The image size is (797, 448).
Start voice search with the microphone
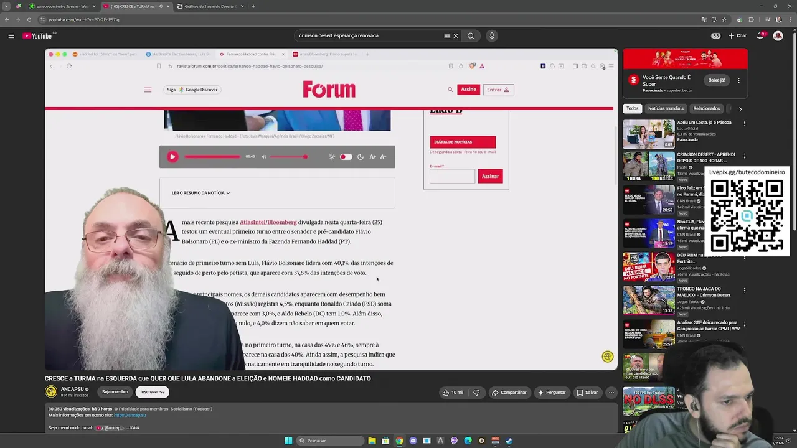[491, 36]
